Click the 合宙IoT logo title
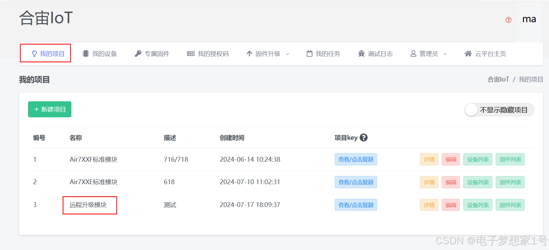 pyautogui.click(x=46, y=18)
